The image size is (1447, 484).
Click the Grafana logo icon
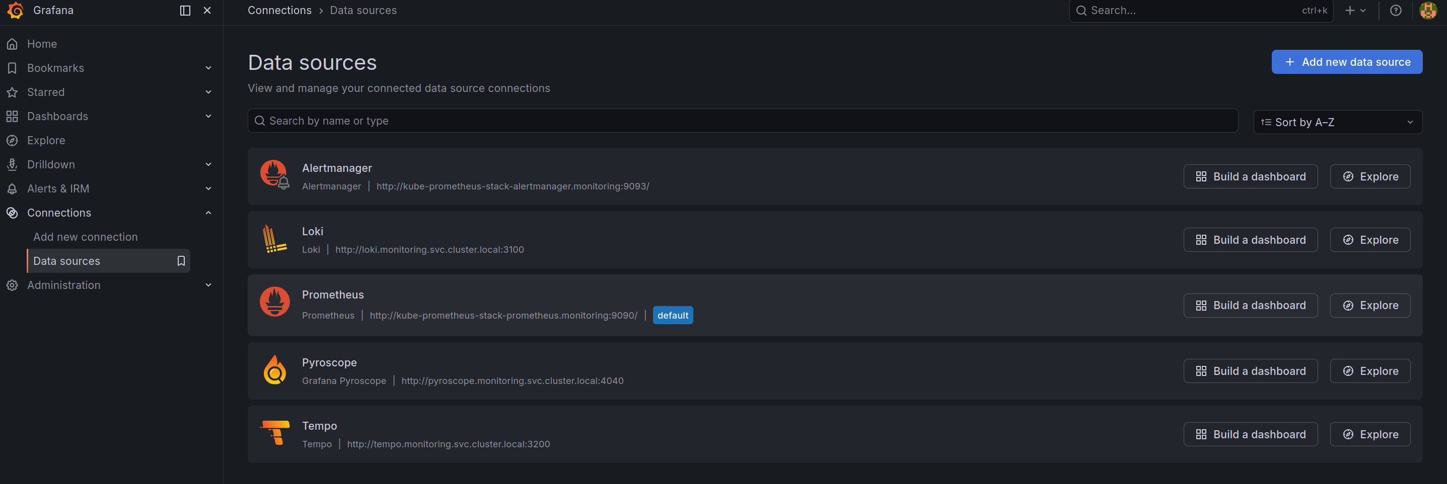tap(15, 11)
